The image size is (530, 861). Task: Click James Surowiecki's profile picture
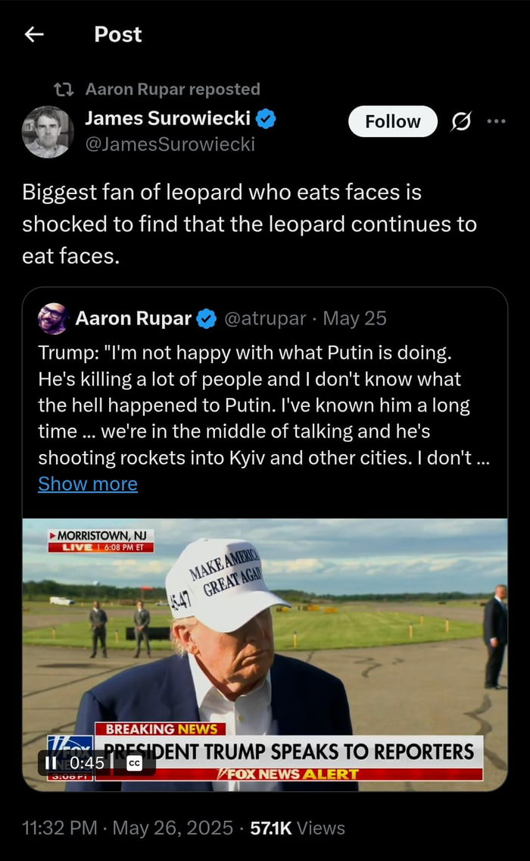point(48,130)
